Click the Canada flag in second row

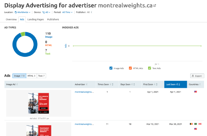click(x=200, y=124)
